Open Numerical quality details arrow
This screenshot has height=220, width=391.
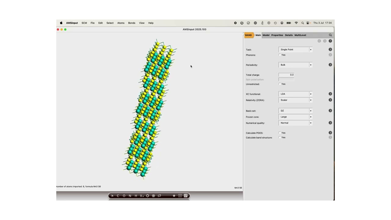[x=330, y=123]
